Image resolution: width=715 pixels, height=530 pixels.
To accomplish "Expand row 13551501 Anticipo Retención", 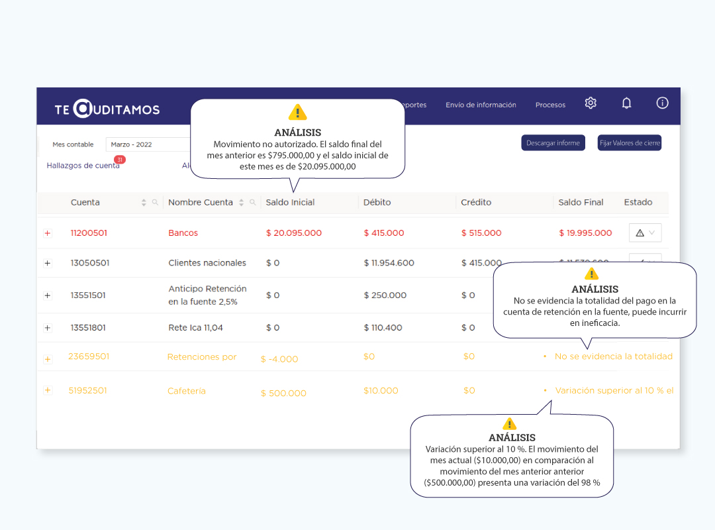I will coord(48,296).
